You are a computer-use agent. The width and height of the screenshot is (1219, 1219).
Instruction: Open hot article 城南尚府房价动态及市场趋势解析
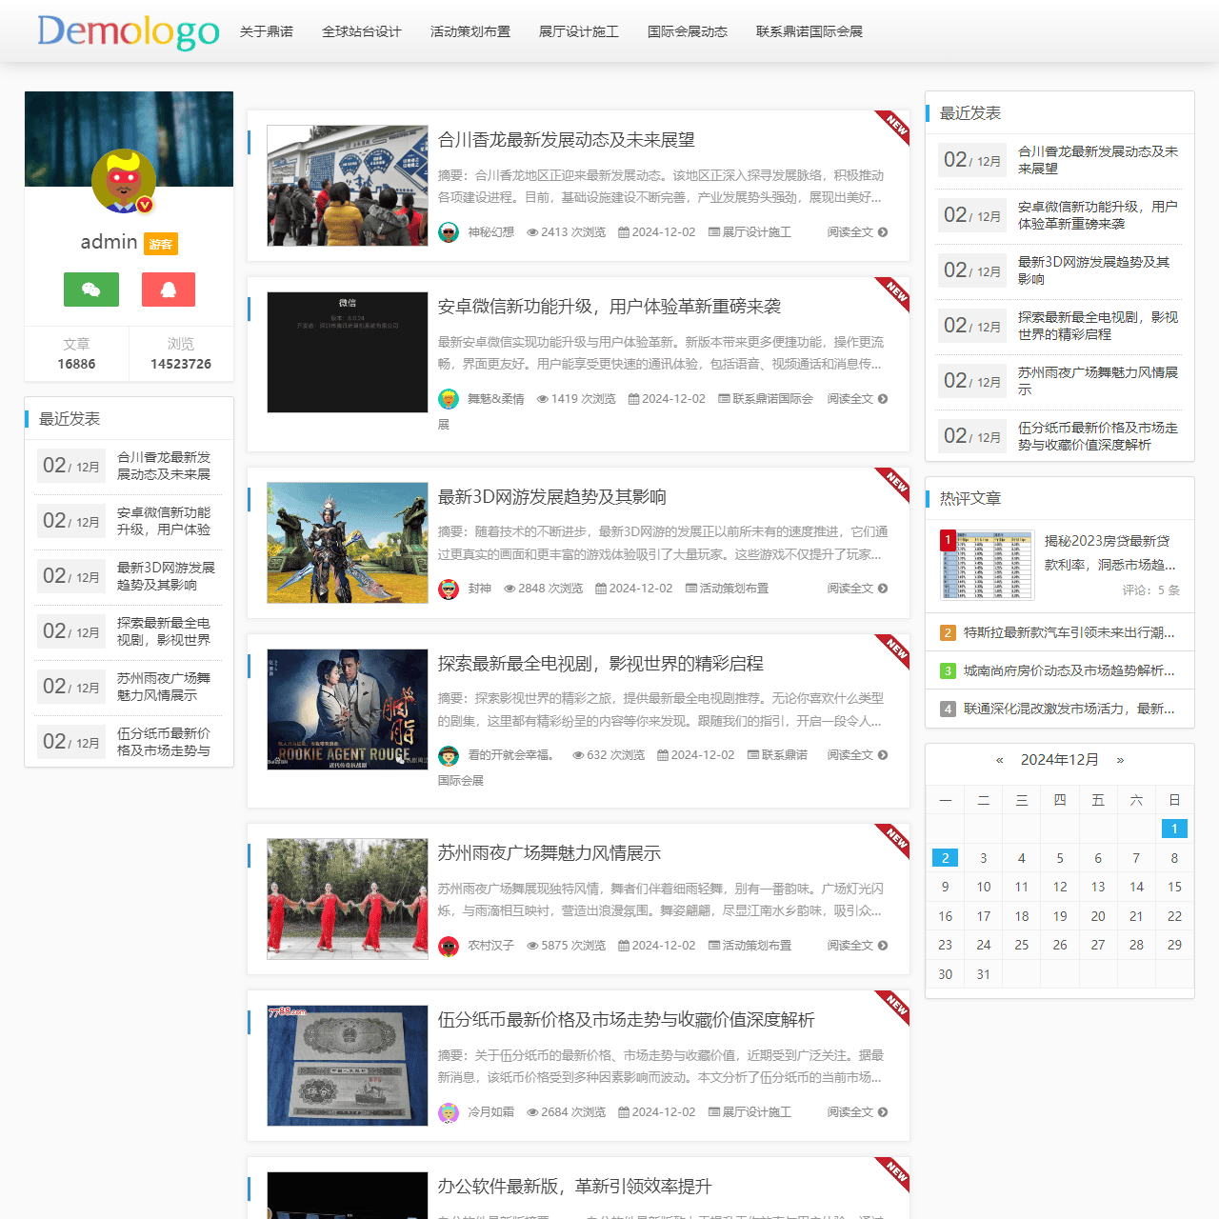1069,670
